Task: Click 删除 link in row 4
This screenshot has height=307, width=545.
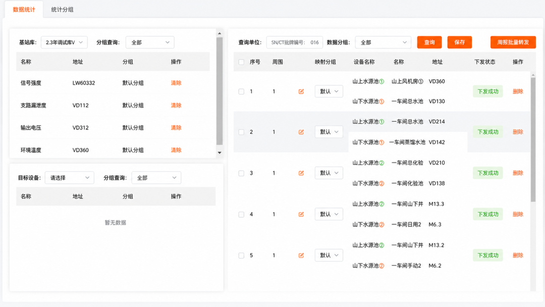Action: [x=518, y=214]
